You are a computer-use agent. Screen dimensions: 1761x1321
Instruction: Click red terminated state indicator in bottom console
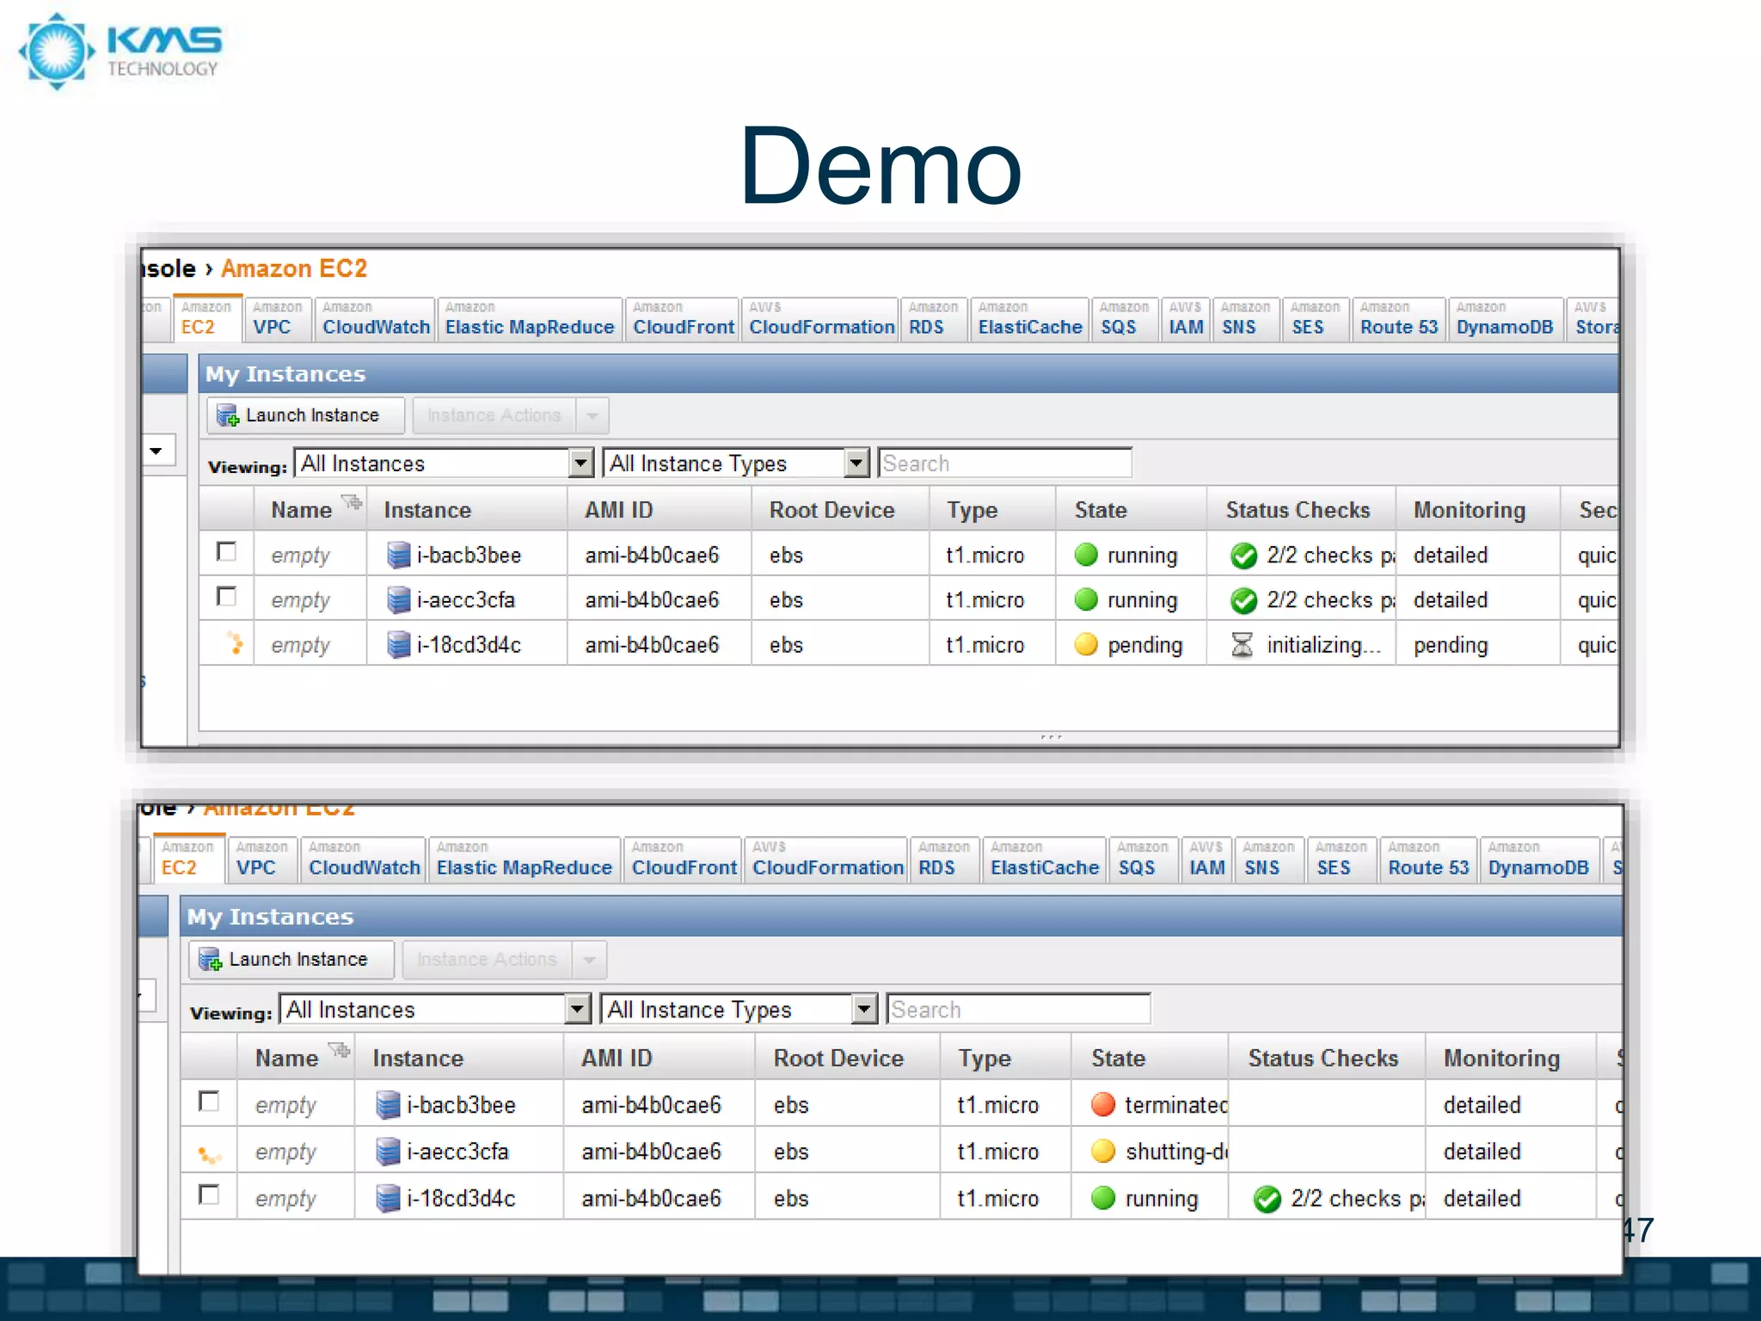(1103, 1104)
